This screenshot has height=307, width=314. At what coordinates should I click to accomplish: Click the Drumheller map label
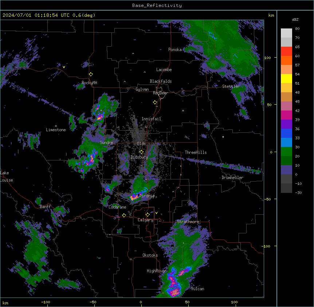coord(232,178)
